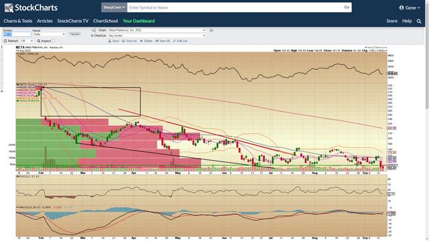Enable the Inspect checkbox
Image resolution: width=429 pixels, height=241 pixels.
(54, 41)
